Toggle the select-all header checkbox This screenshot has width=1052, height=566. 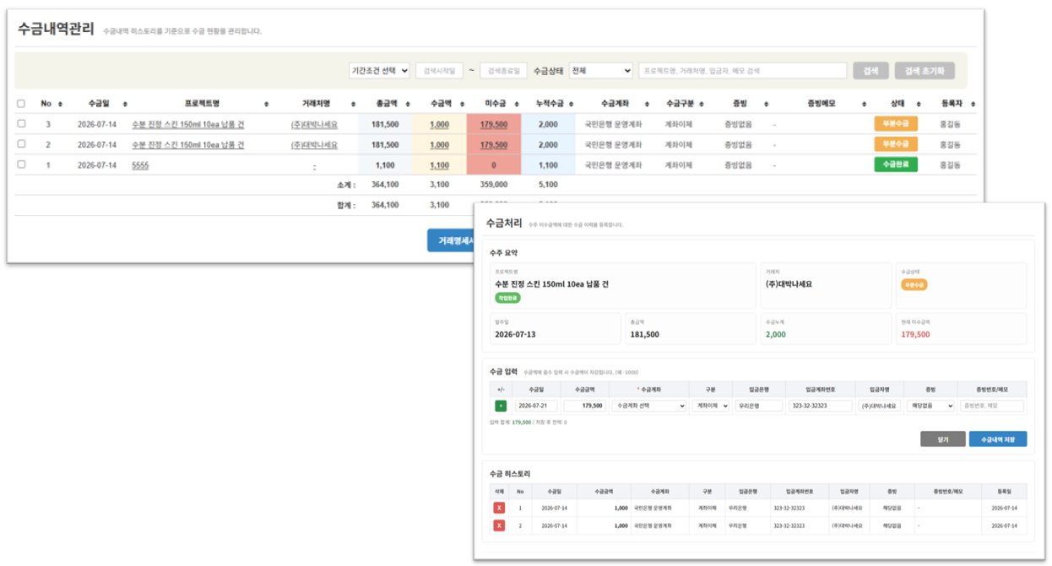point(21,104)
